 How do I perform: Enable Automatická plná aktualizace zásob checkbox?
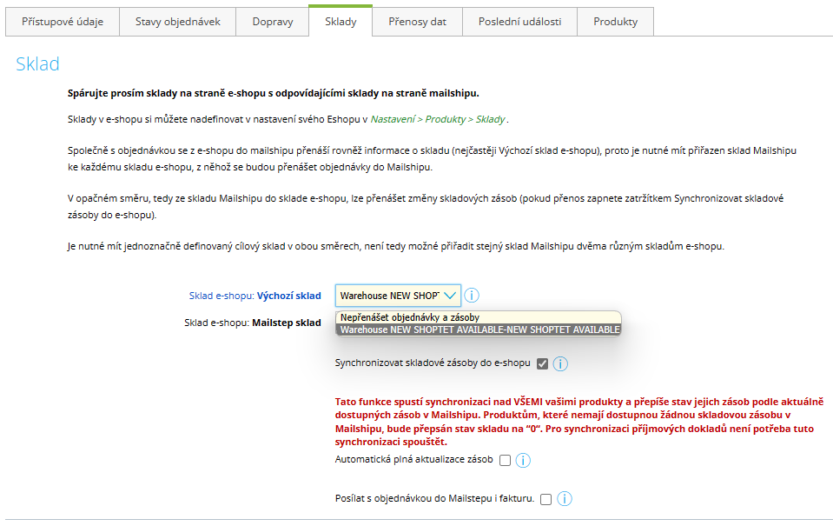pos(505,460)
